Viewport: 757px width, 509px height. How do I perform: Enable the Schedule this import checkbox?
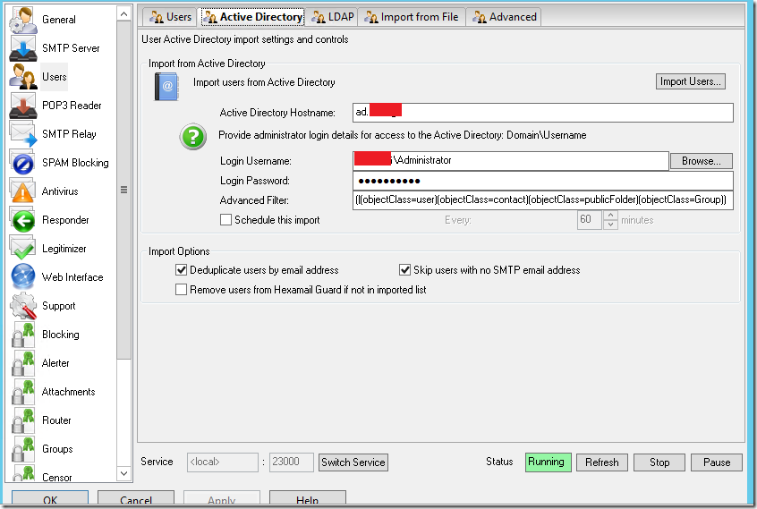pos(225,220)
